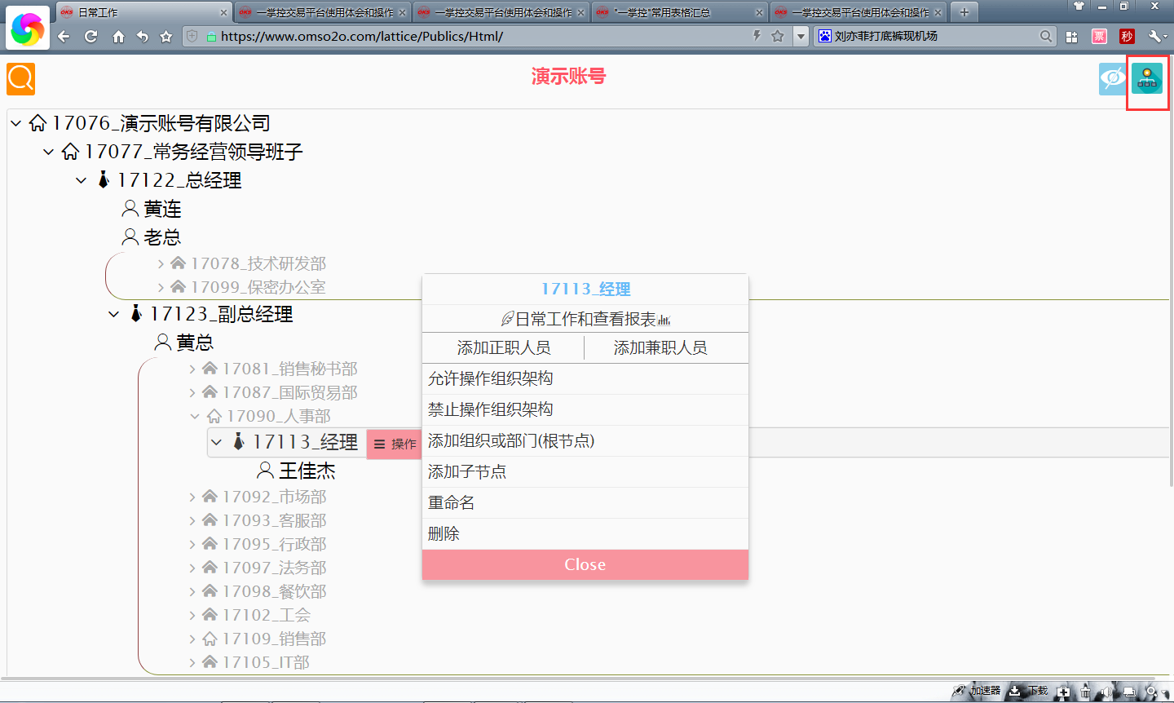Image resolution: width=1174 pixels, height=703 pixels.
Task: Click the undo closed tab icon
Action: coord(143,36)
